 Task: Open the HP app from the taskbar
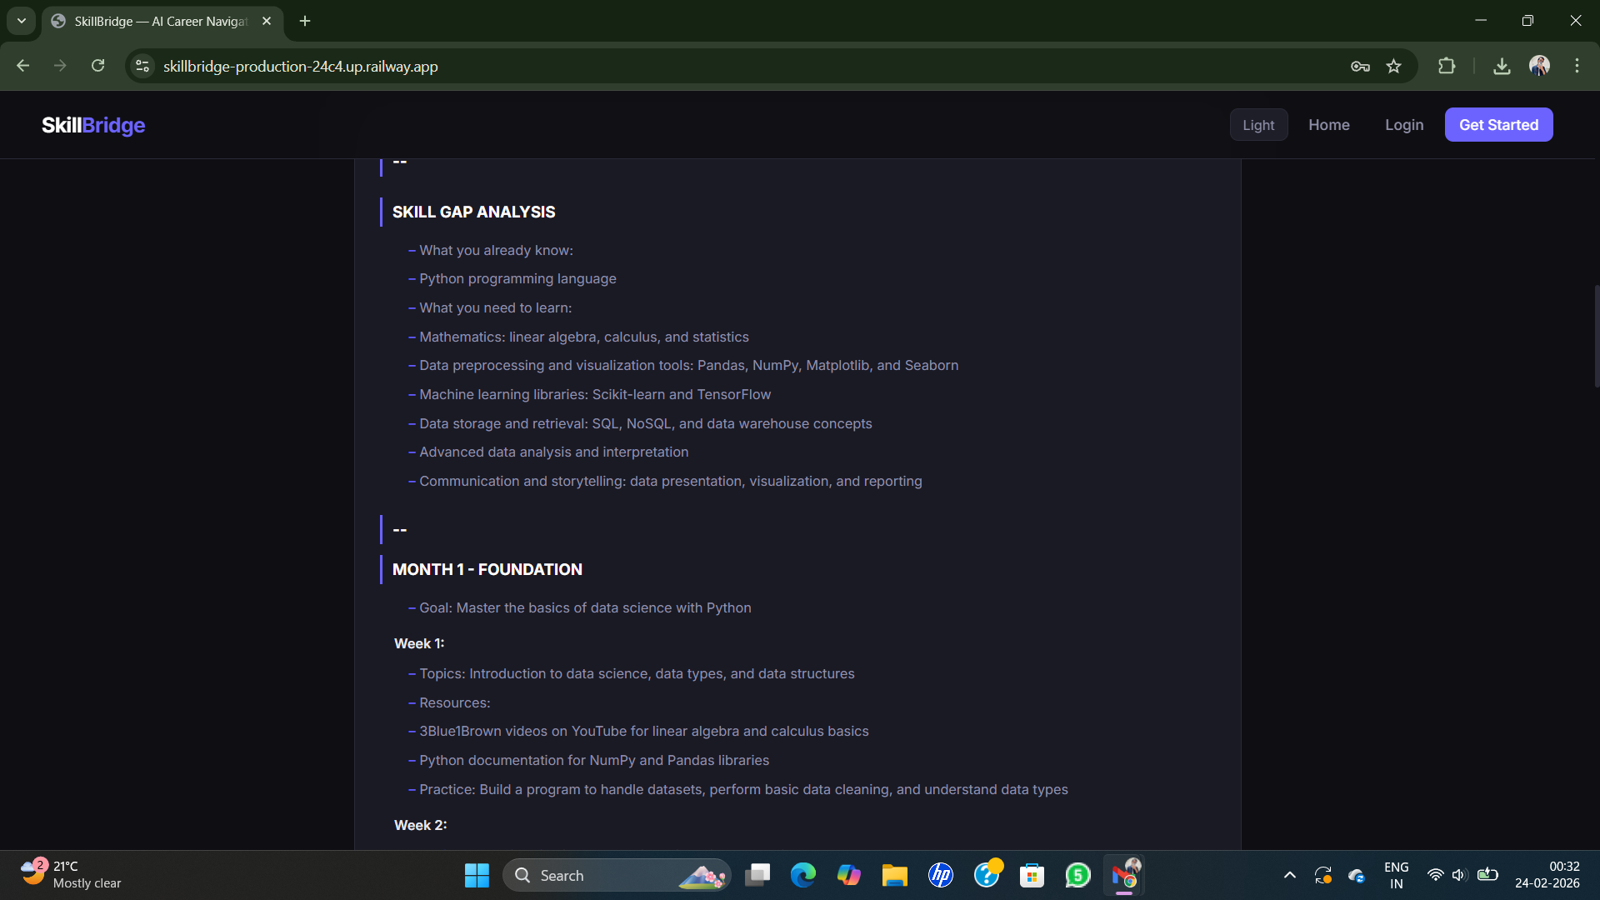pos(940,875)
